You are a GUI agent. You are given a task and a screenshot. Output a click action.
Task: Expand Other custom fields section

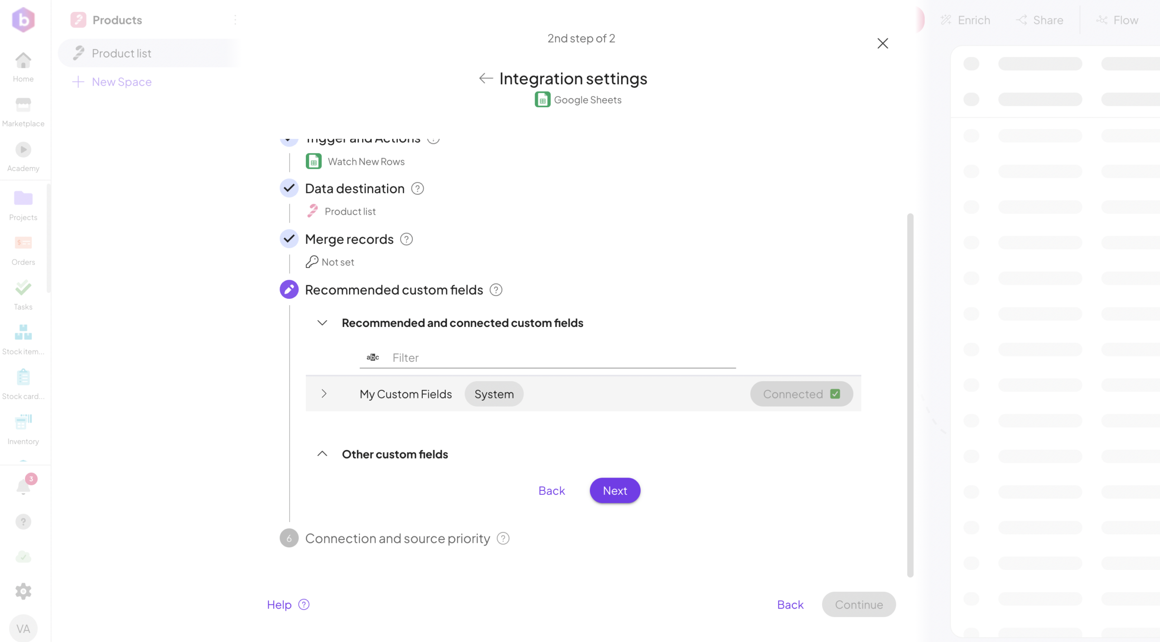pyautogui.click(x=322, y=454)
